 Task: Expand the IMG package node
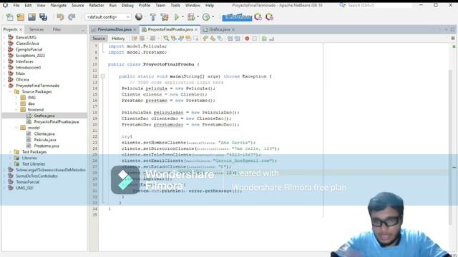tap(16, 98)
